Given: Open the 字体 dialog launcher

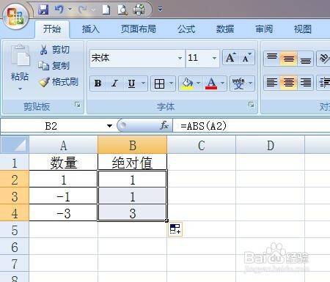Looking at the screenshot, I should (x=251, y=105).
